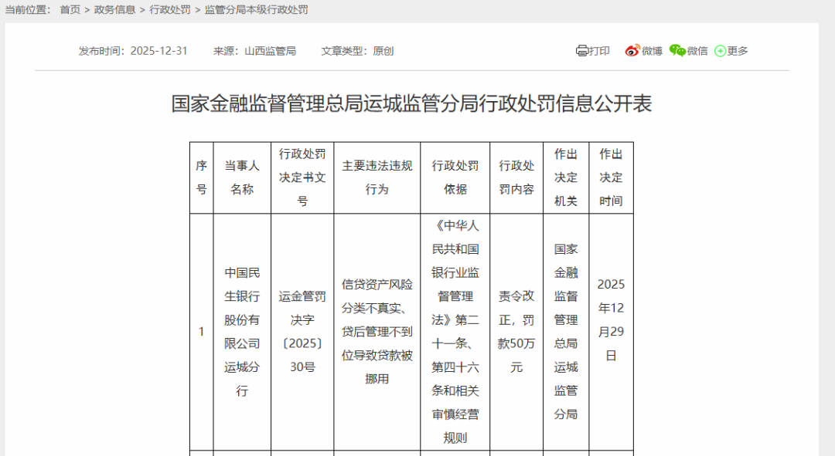Open 行政处罚 in the breadcrumb
Image resolution: width=835 pixels, height=456 pixels.
pyautogui.click(x=170, y=9)
